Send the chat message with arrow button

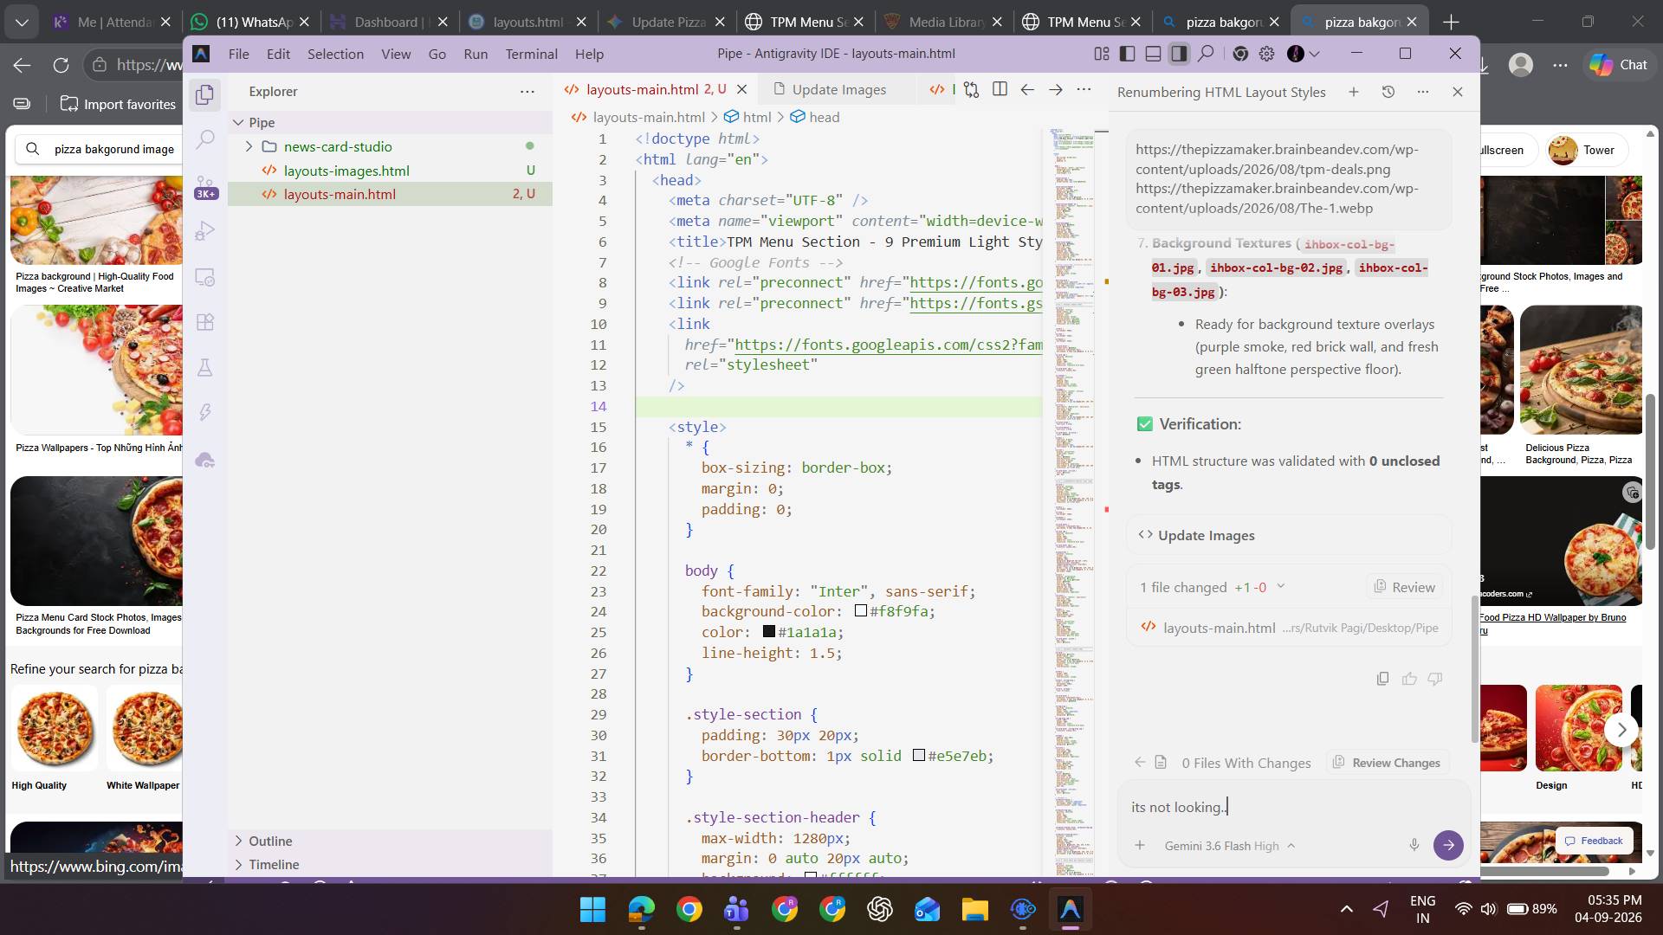(1448, 845)
